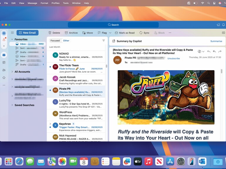Open Spotlight search in the menu bar
Screen dimensions: 226x169
pyautogui.click(x=209, y=3)
